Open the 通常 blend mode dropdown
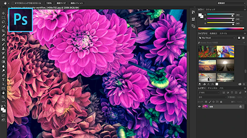 (x=212, y=97)
